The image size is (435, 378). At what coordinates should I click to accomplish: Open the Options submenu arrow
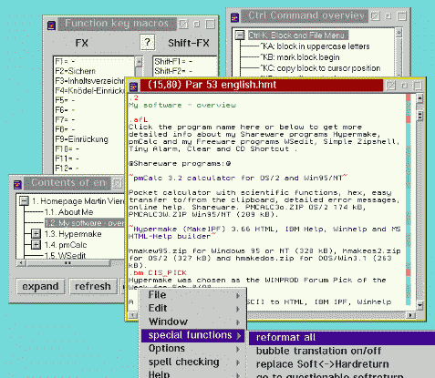(238, 349)
